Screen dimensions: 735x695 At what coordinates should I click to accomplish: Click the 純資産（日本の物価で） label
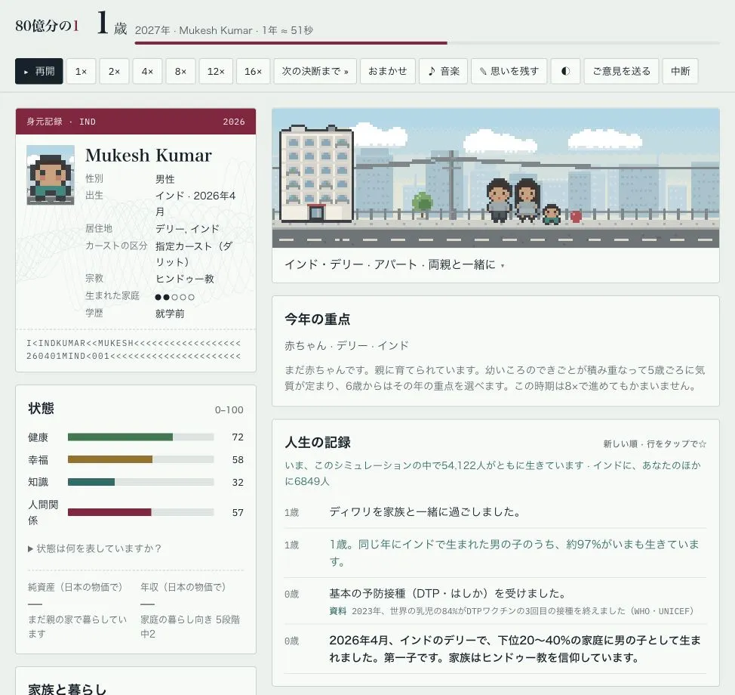click(75, 587)
